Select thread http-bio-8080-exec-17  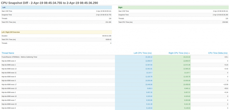[9, 85]
